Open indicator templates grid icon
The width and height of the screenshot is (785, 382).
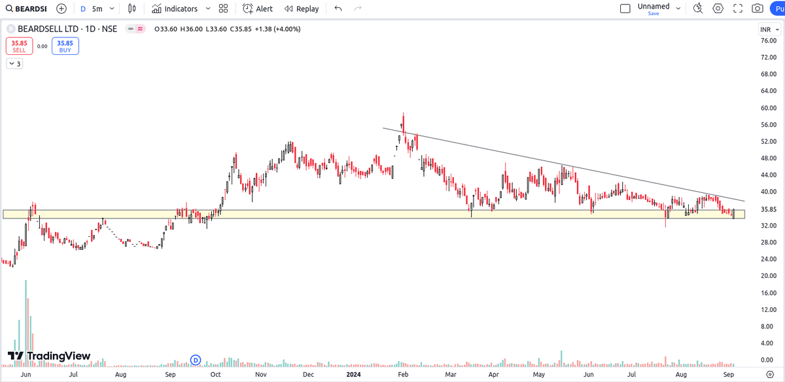[x=224, y=9]
